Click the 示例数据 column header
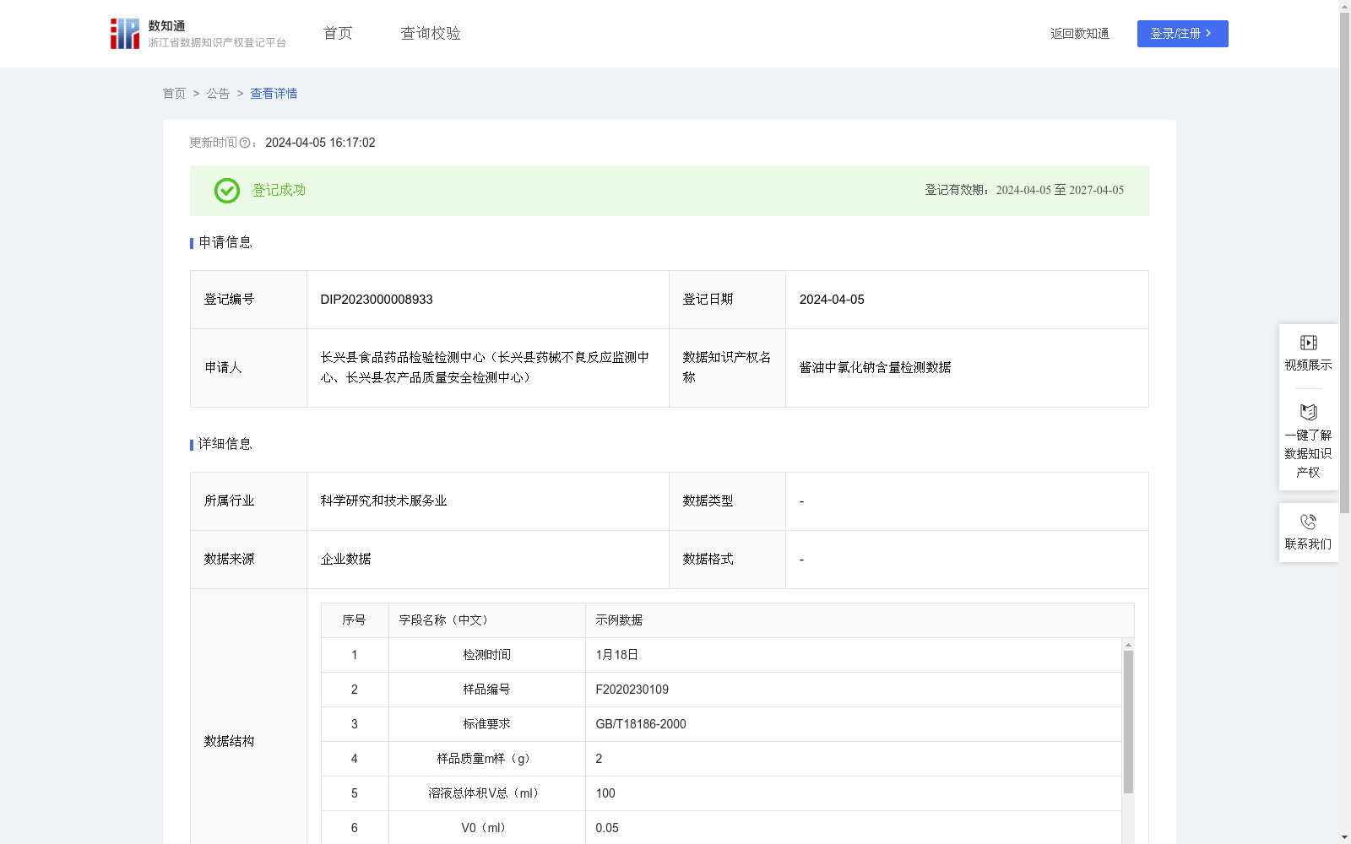1351x844 pixels. pyautogui.click(x=619, y=620)
